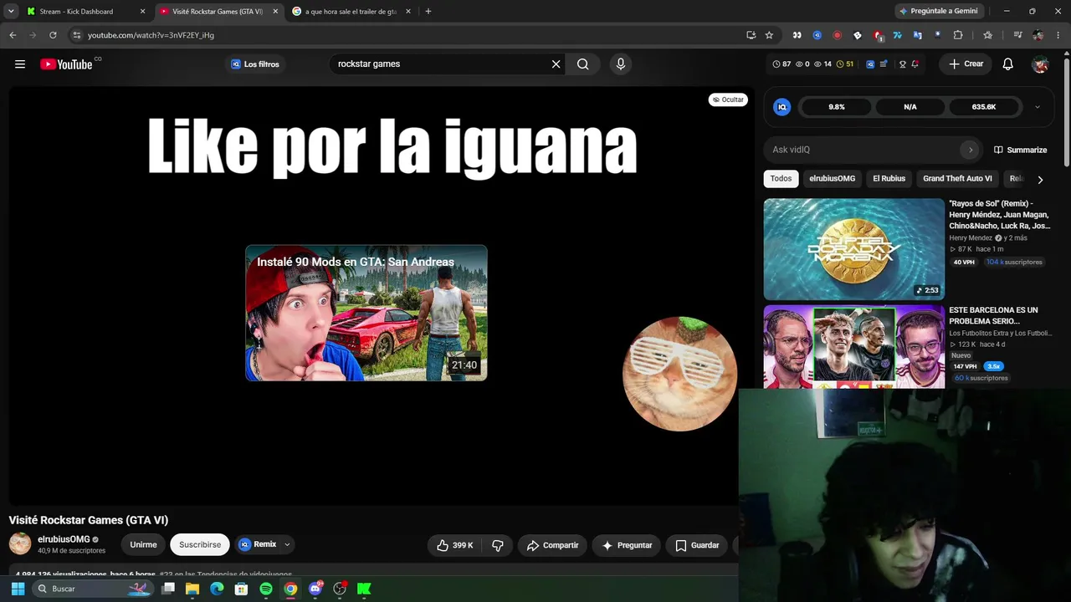This screenshot has height=602, width=1071.
Task: Open the tab search dropdown arrow
Action: [11, 12]
